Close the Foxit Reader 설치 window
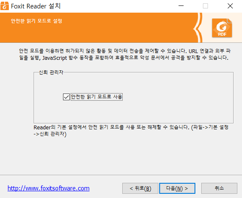The image size is (242, 198). (230, 6)
